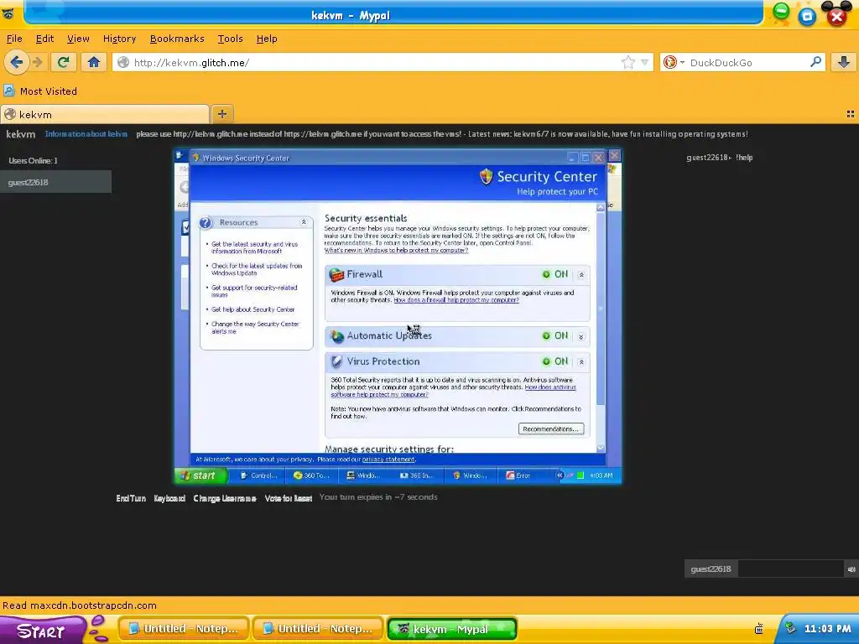
Task: Click the Firewall ON status indicator
Action: click(x=555, y=274)
